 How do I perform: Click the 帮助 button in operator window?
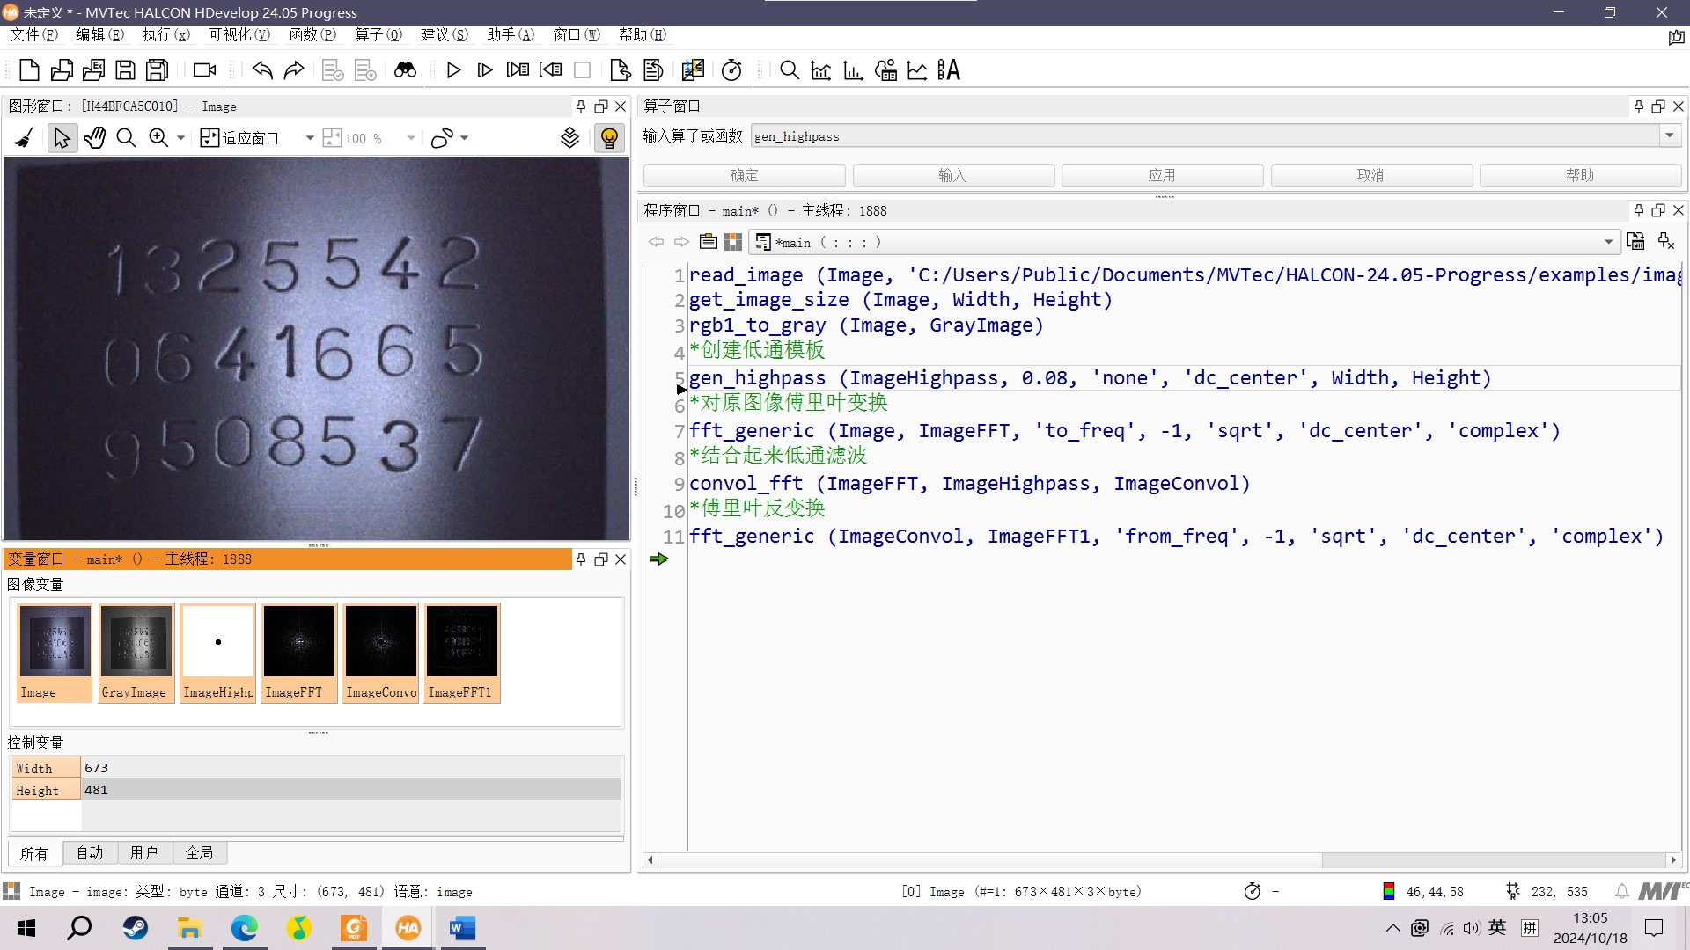pyautogui.click(x=1580, y=175)
